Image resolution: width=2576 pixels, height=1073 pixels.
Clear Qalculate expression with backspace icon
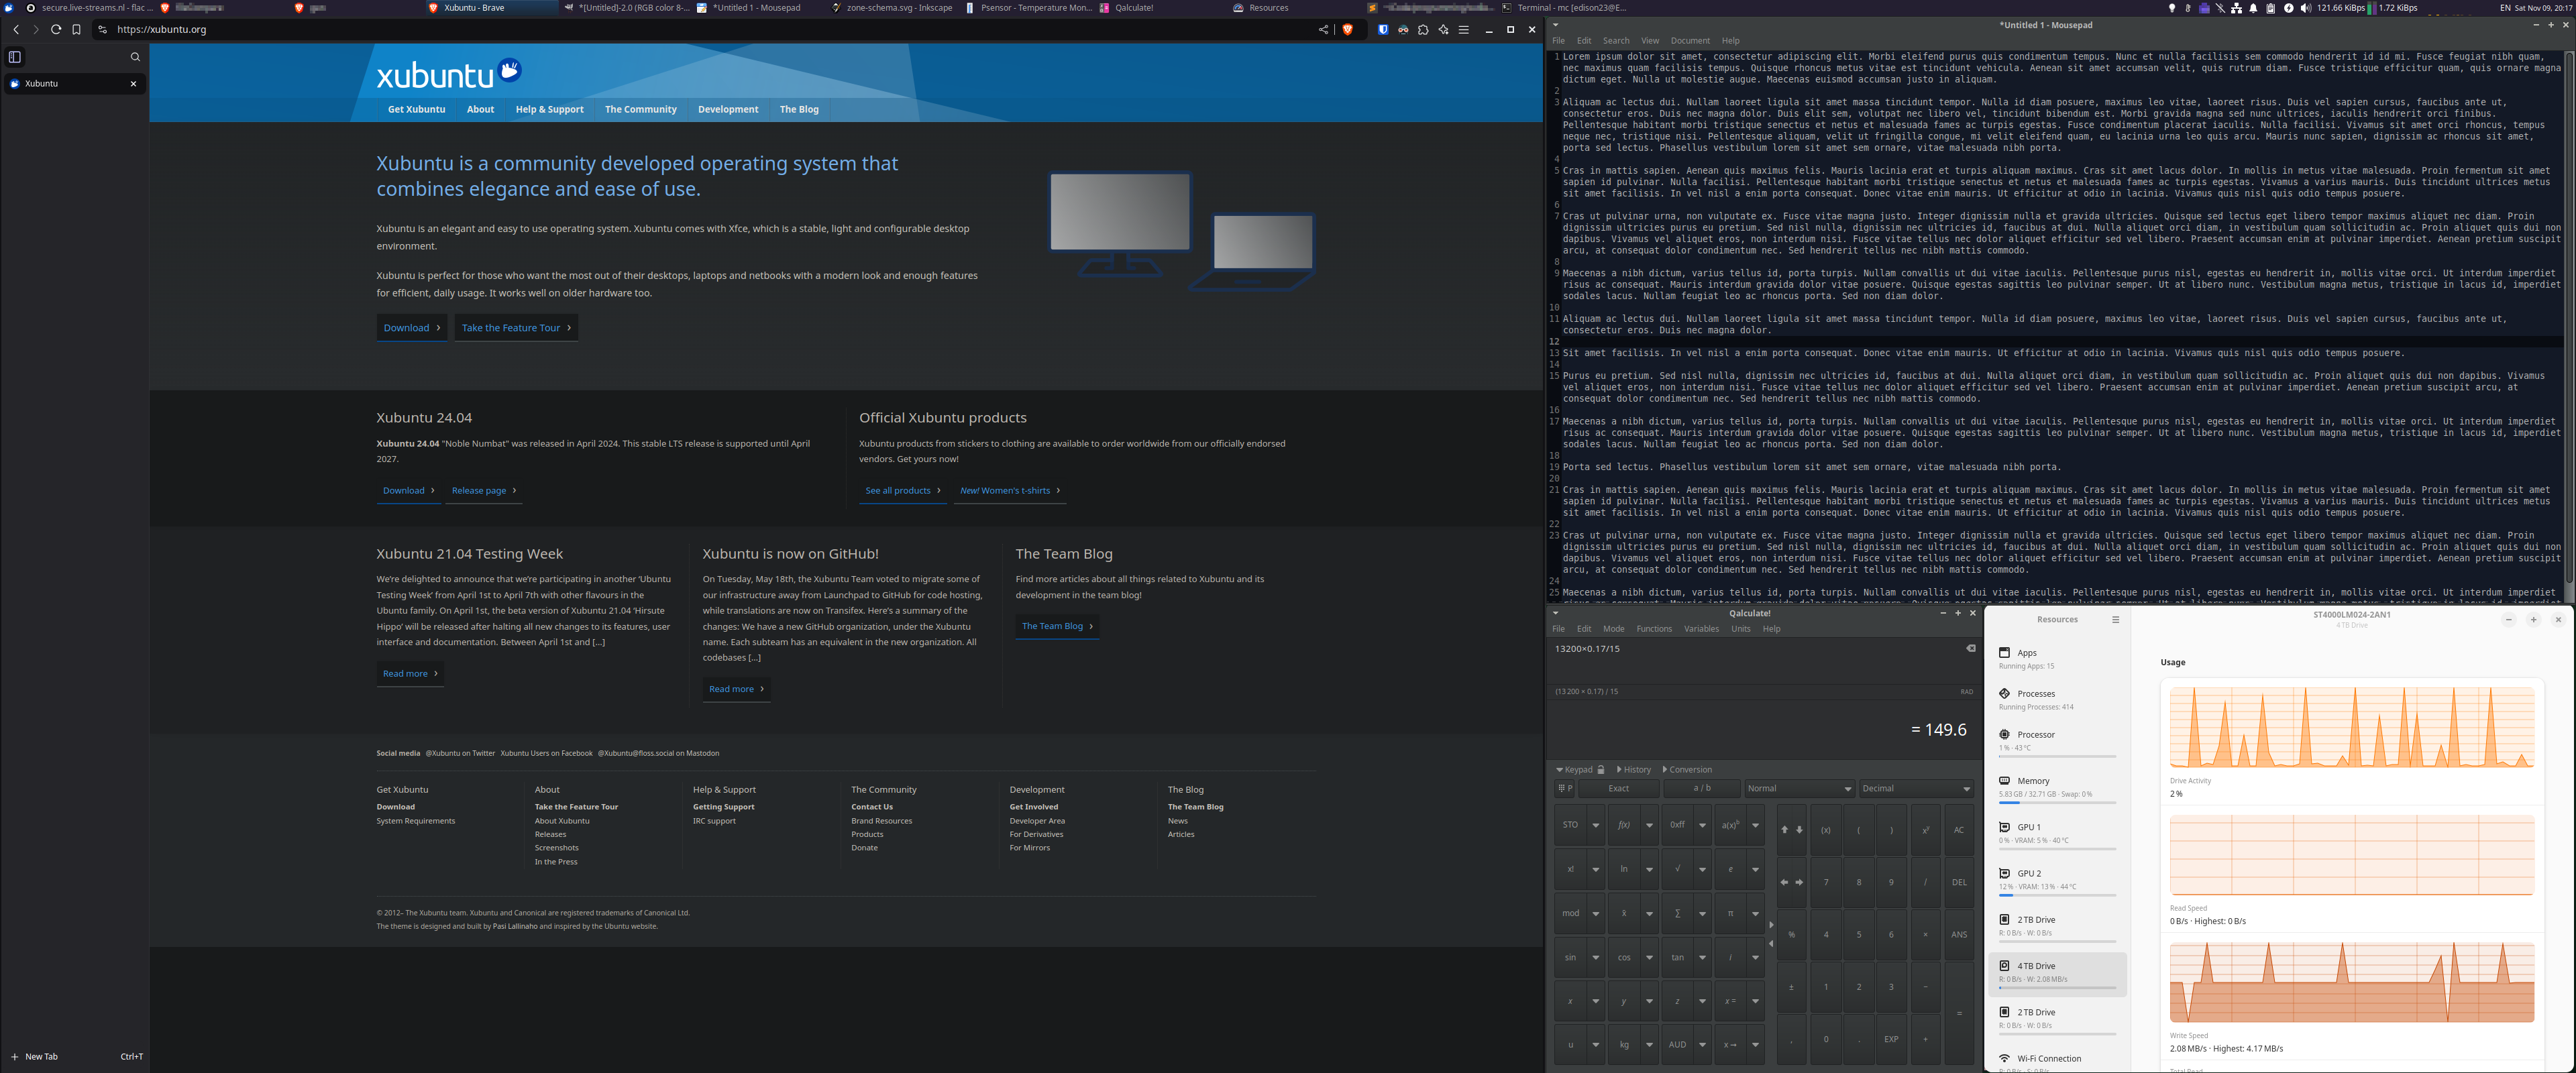1971,648
